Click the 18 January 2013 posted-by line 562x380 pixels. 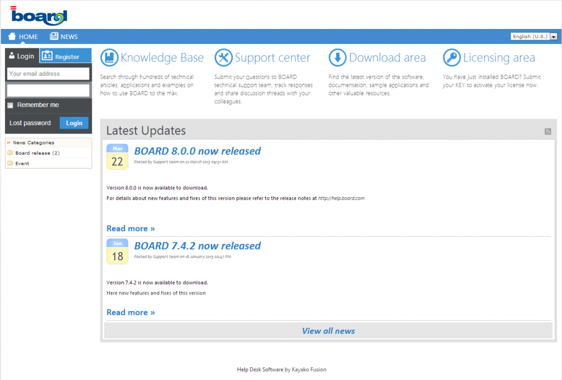point(182,256)
